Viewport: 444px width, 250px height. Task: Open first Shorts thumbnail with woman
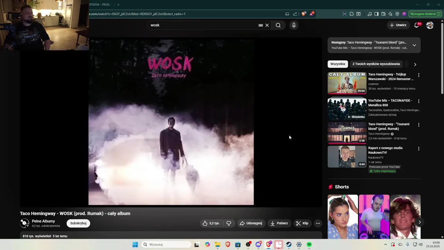pos(343,217)
